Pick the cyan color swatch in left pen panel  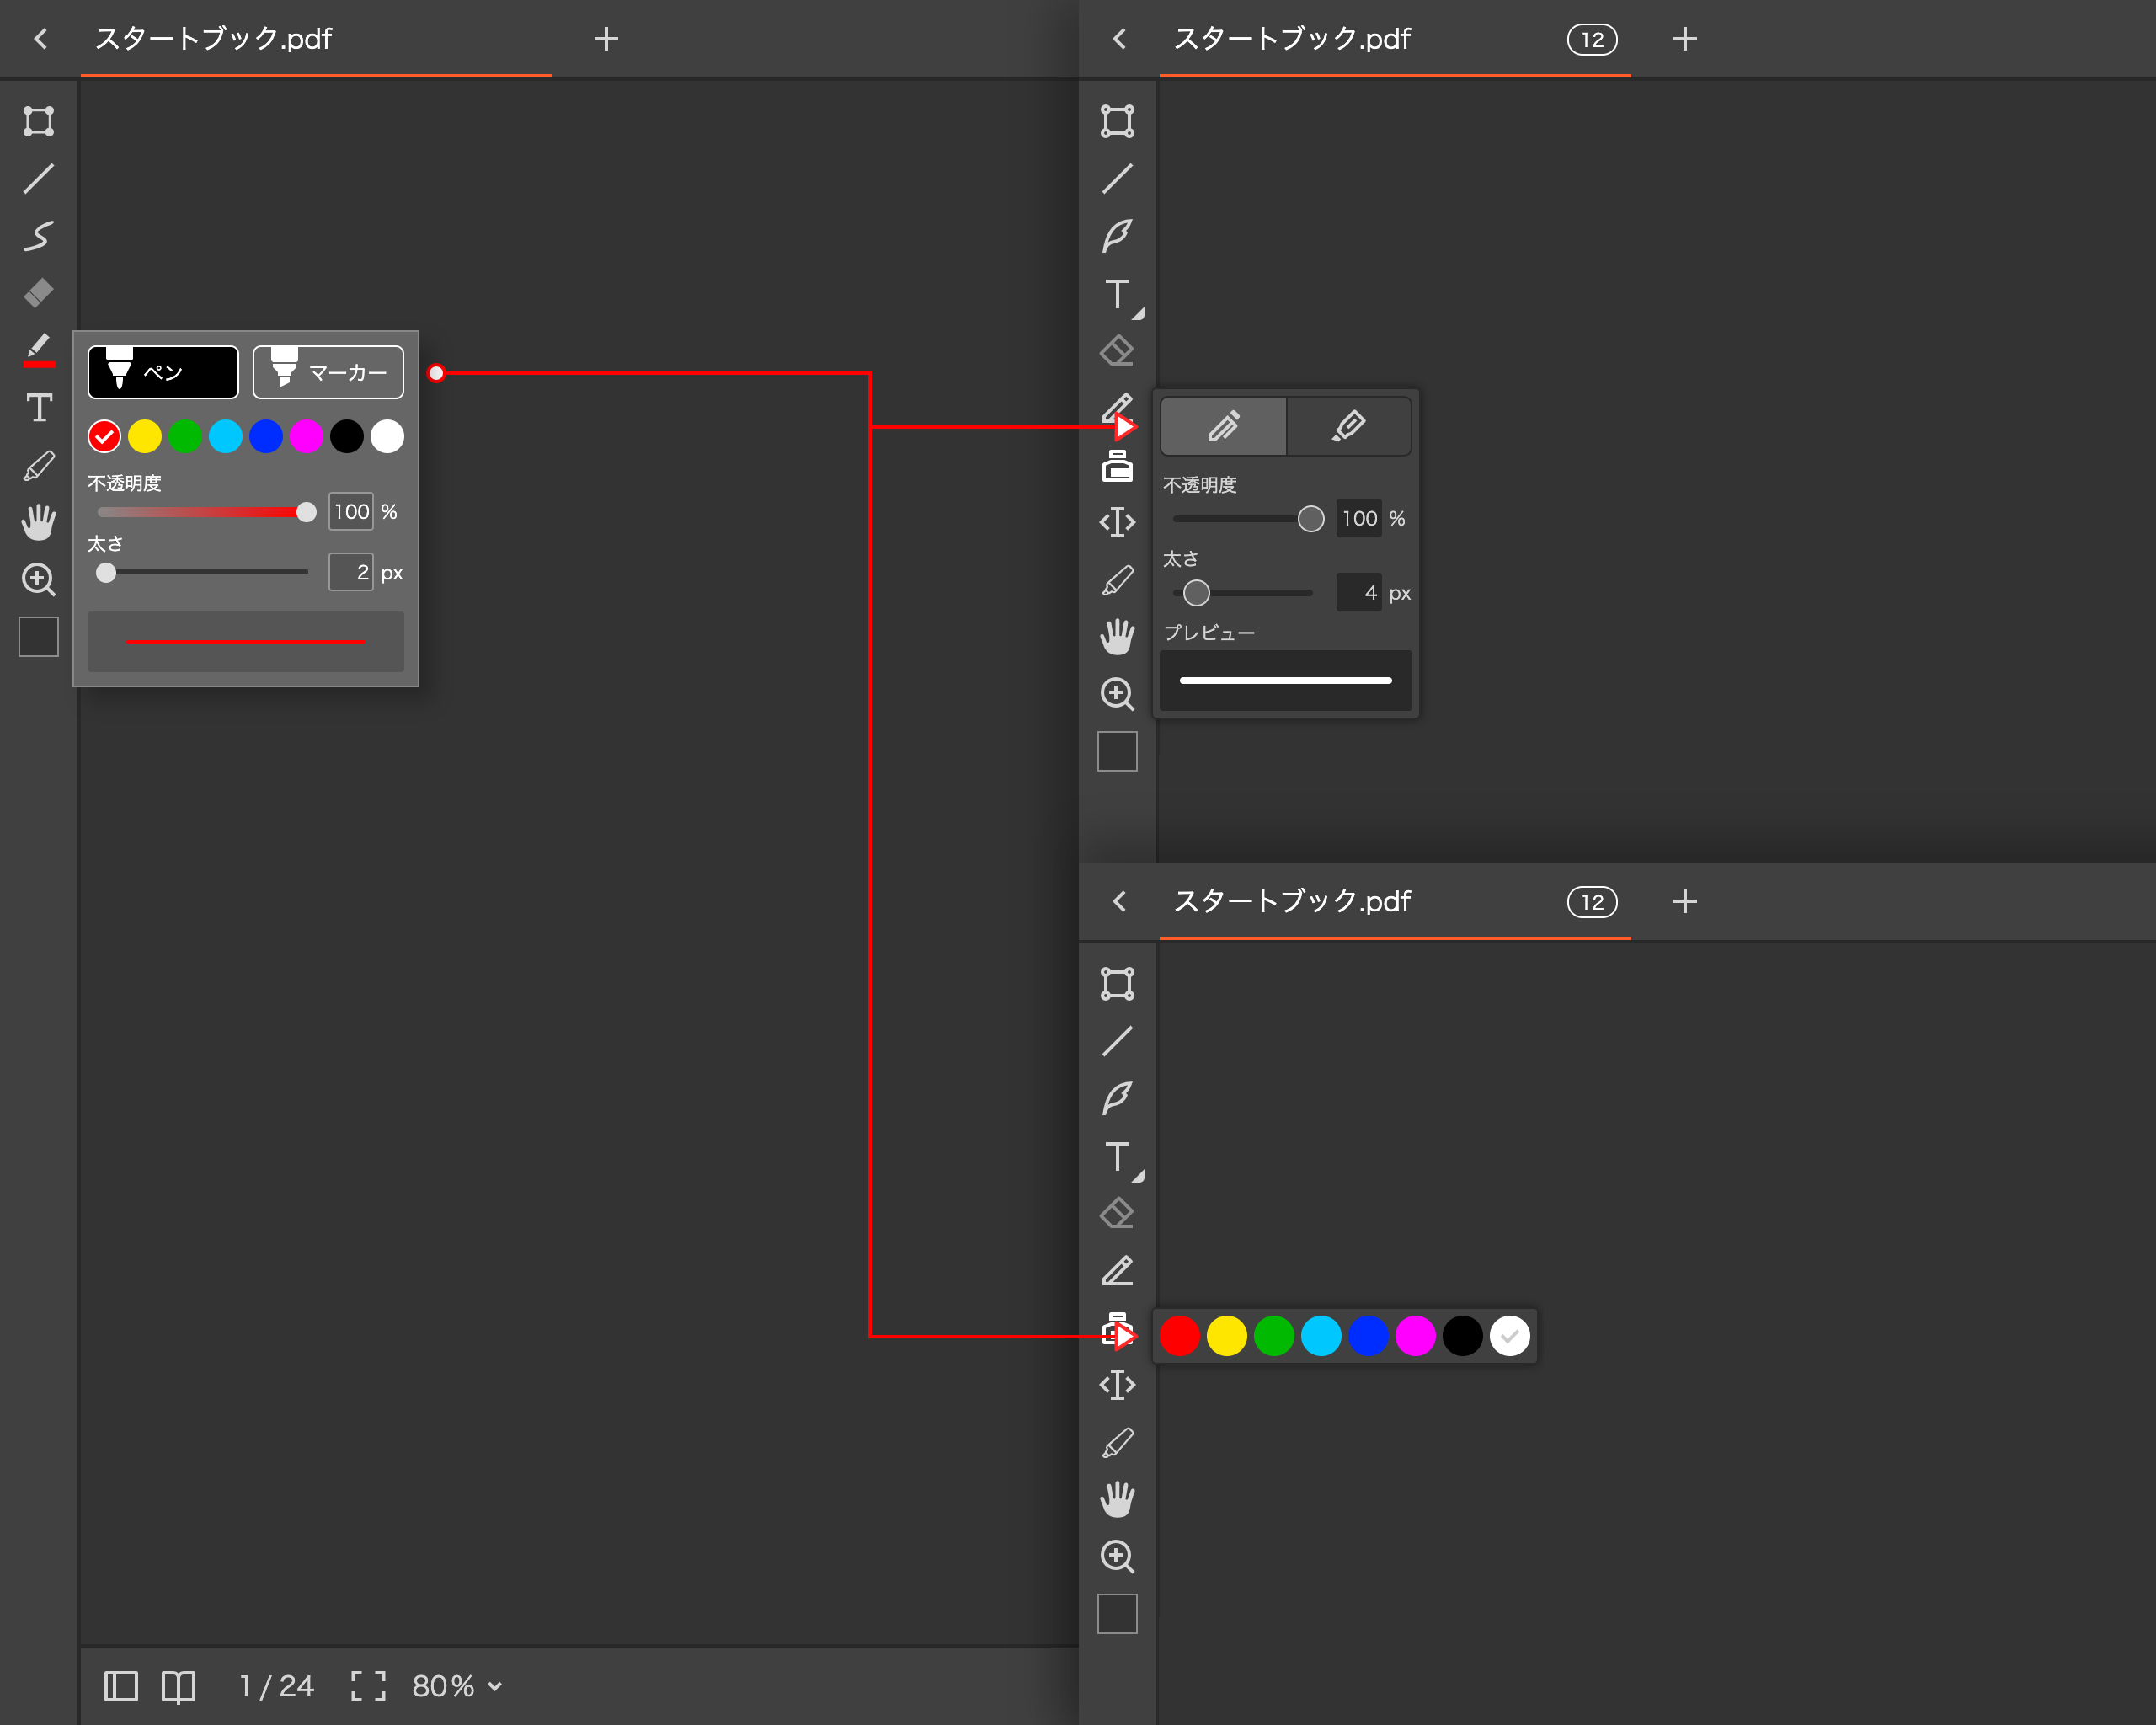pos(226,436)
